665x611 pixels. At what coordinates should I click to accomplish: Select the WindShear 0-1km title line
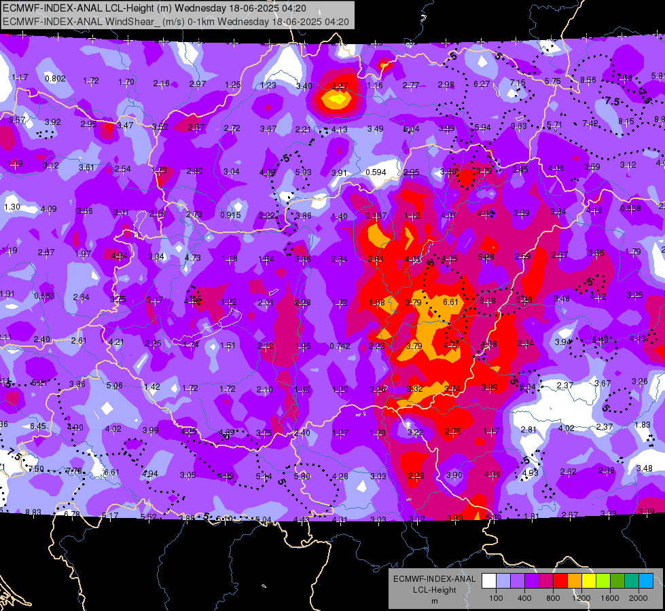(175, 22)
